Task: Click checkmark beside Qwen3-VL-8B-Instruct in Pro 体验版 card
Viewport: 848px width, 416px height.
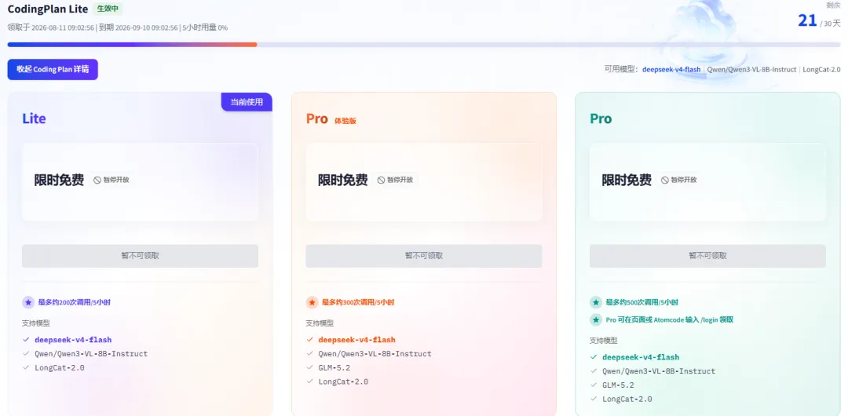Action: coord(310,354)
